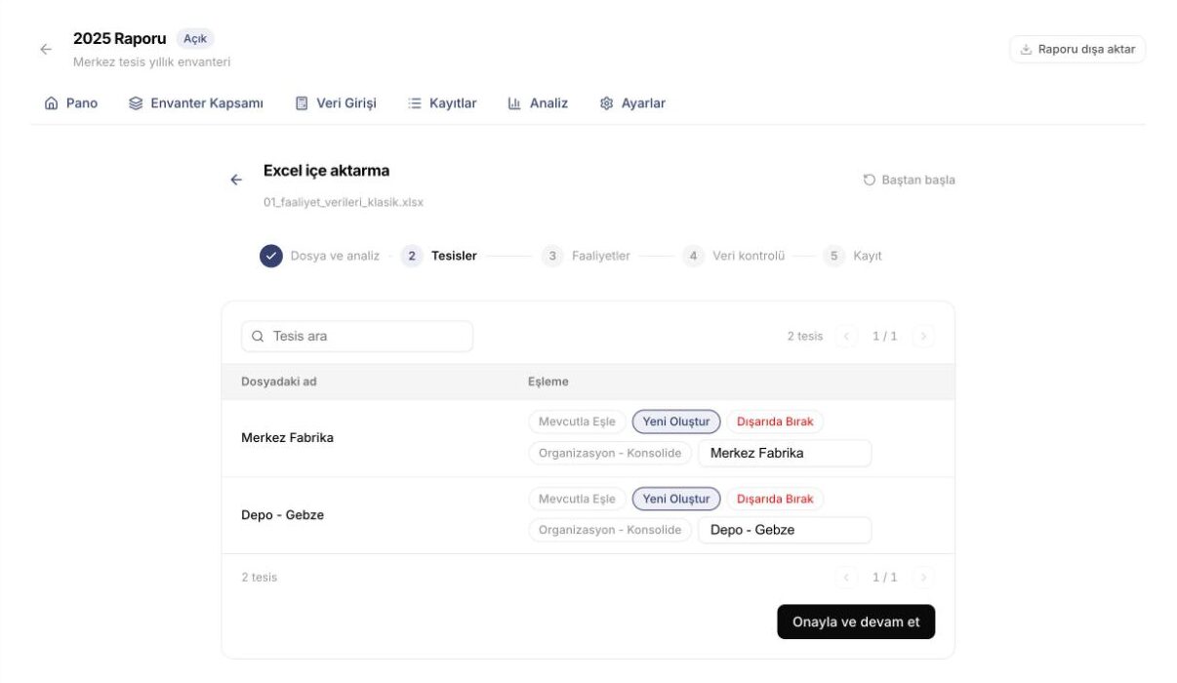Select Yeni Oluştur for Depo - Gebze
Screen dimensions: 1177x683
(676, 499)
